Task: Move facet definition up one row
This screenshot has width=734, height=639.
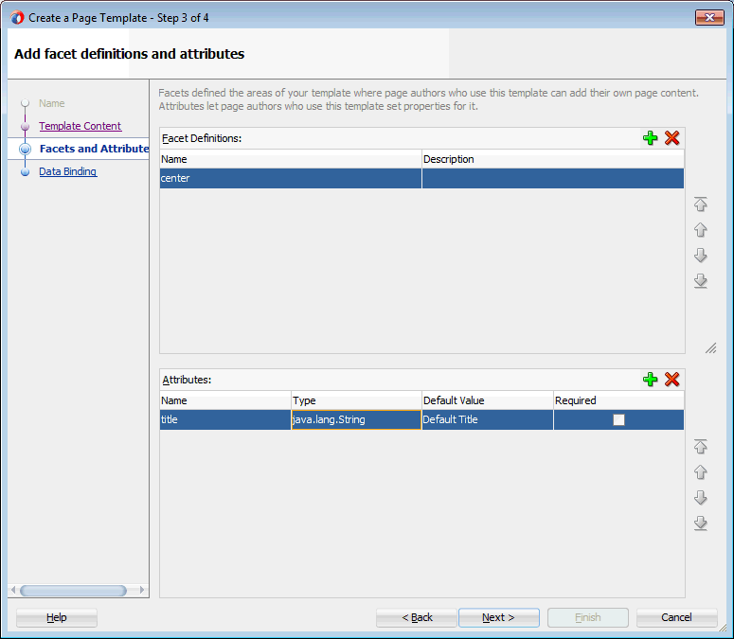Action: pyautogui.click(x=700, y=230)
